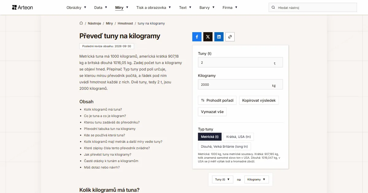
Task: Click 'tuny na kilogramy' breadcrumb text
Action: [151, 23]
